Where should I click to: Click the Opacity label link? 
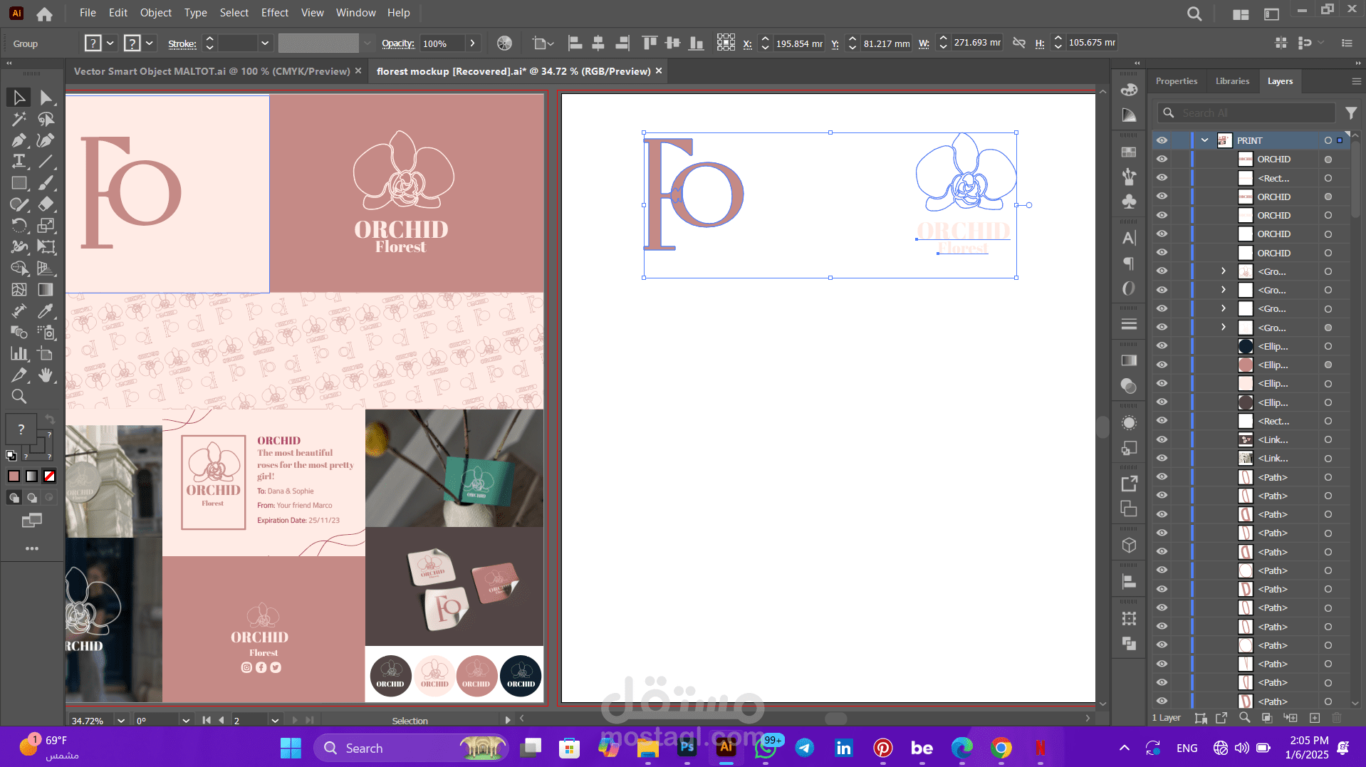point(397,43)
